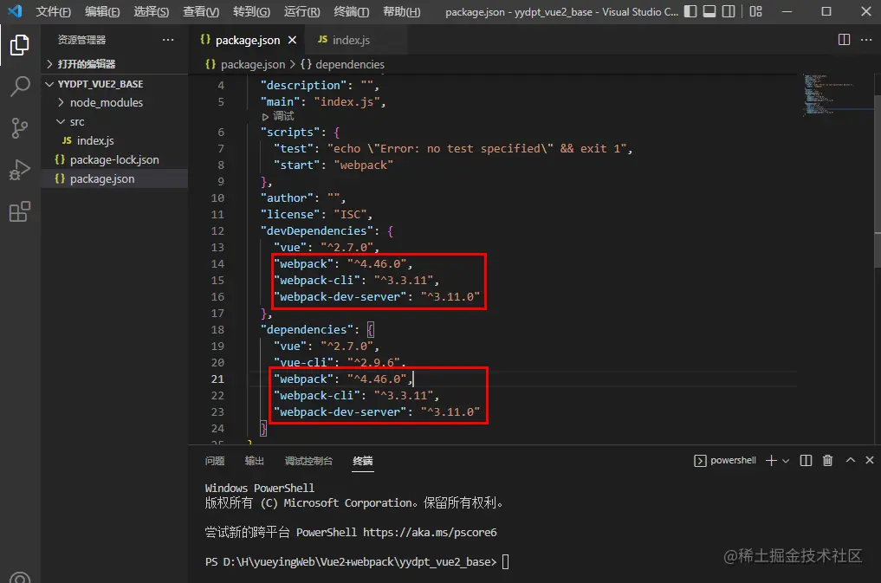Viewport: 881px width, 583px height.
Task: Switch to the 问题 panel tab
Action: pyautogui.click(x=215, y=461)
